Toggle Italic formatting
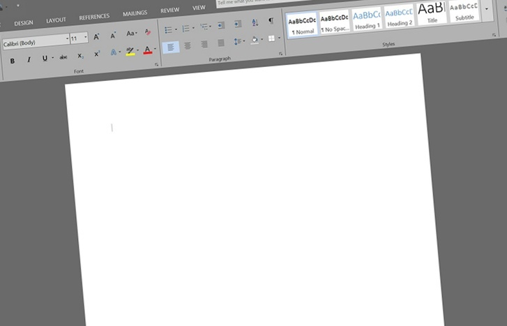 click(x=29, y=59)
